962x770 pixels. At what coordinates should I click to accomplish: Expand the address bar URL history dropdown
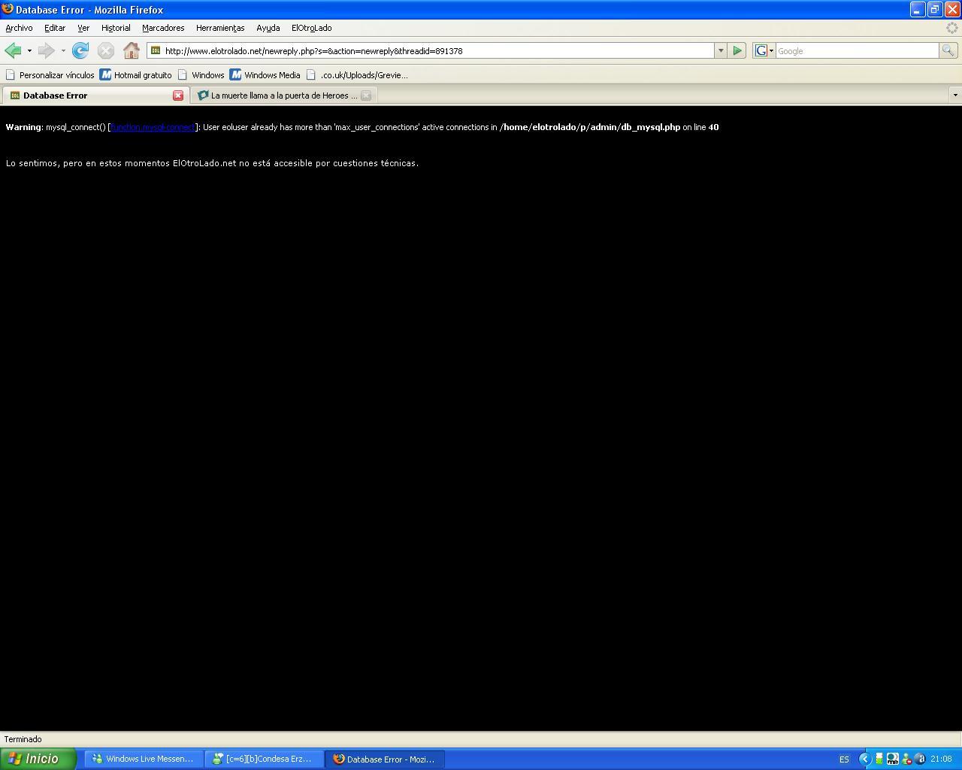click(720, 50)
